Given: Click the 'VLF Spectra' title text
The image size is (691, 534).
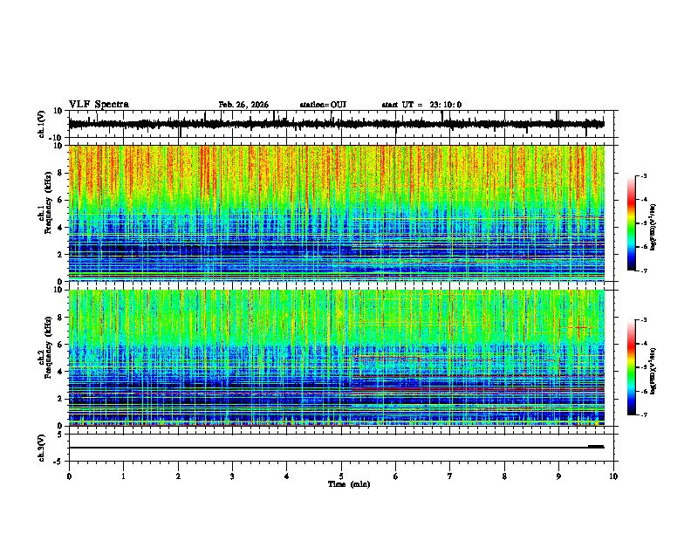Looking at the screenshot, I should [99, 105].
